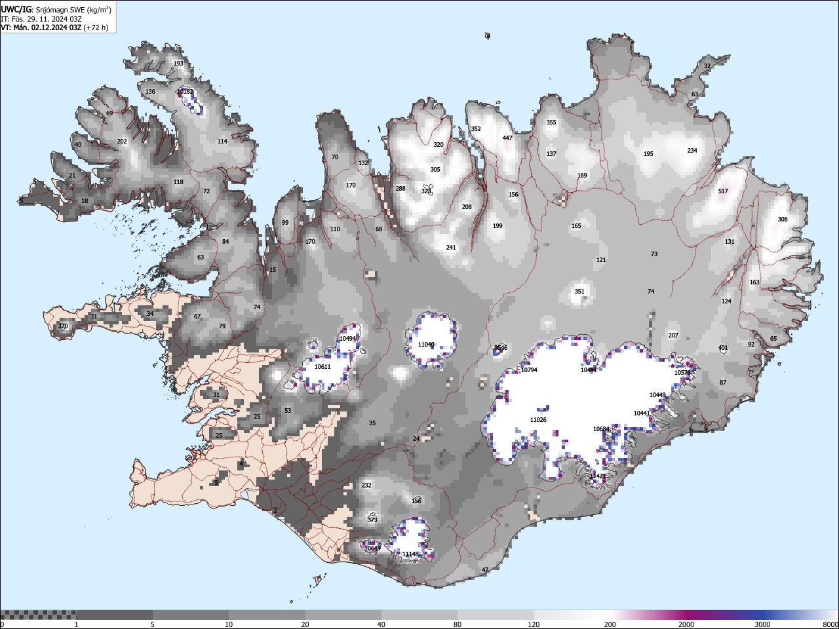Click the map value '288'
839x629 pixels.
[x=400, y=189]
